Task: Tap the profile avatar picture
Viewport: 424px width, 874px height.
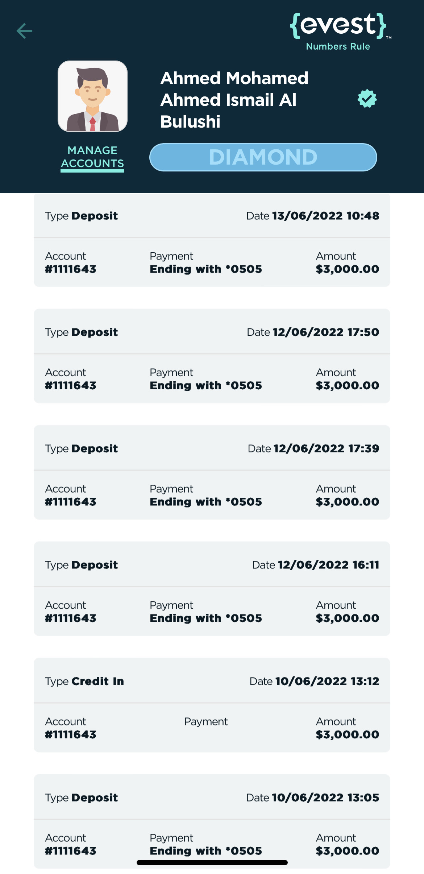Action: pyautogui.click(x=92, y=96)
